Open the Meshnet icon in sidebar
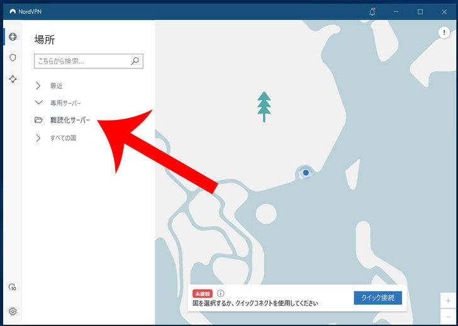Image resolution: width=458 pixels, height=326 pixels. coord(13,79)
